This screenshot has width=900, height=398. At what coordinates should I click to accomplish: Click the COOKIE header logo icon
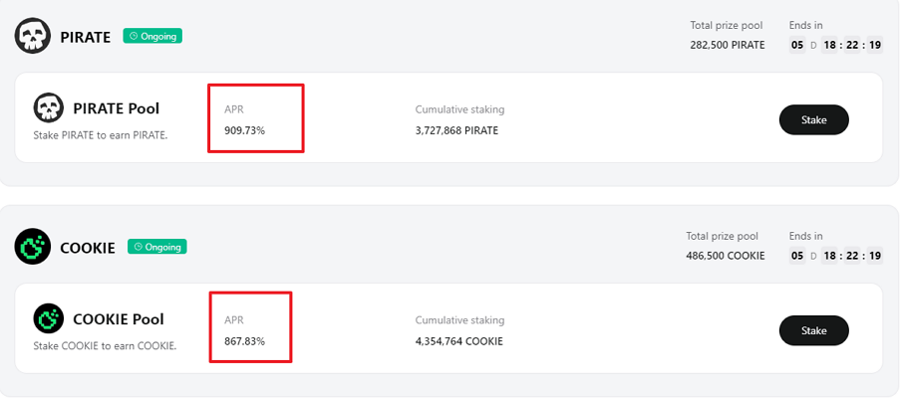(33, 246)
